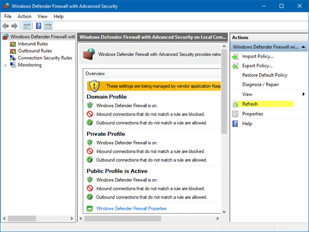This screenshot has height=232, width=309.
Task: Click the Public Profile is Active heading
Action: tap(117, 171)
